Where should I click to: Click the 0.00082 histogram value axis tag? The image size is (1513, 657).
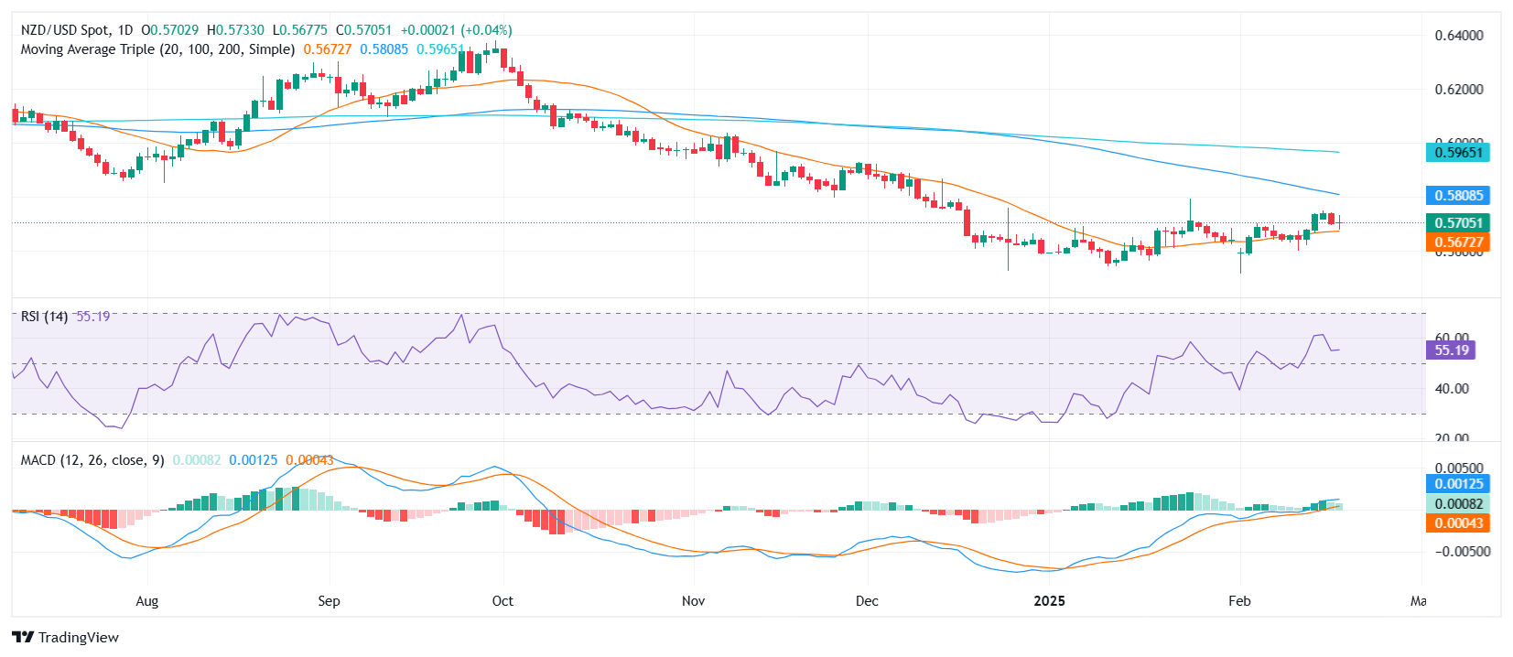pos(1458,503)
